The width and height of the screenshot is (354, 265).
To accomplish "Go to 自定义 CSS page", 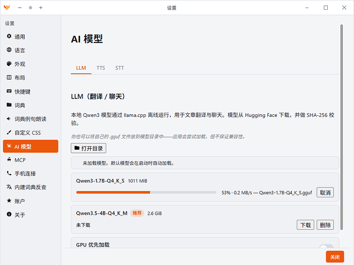I will tap(30, 133).
